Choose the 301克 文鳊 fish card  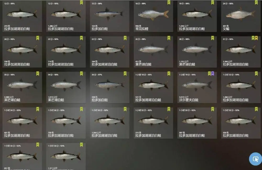(x=241, y=16)
